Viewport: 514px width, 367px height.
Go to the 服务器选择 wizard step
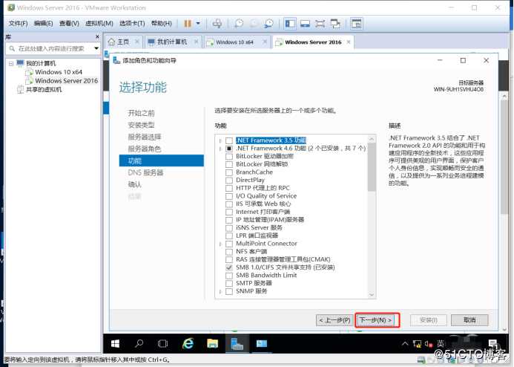(x=145, y=137)
